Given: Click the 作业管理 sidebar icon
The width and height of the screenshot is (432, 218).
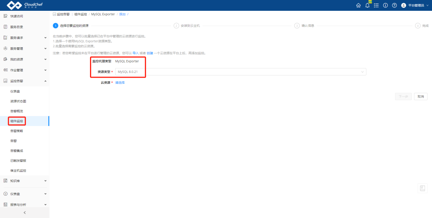Looking at the screenshot, I should [5, 70].
